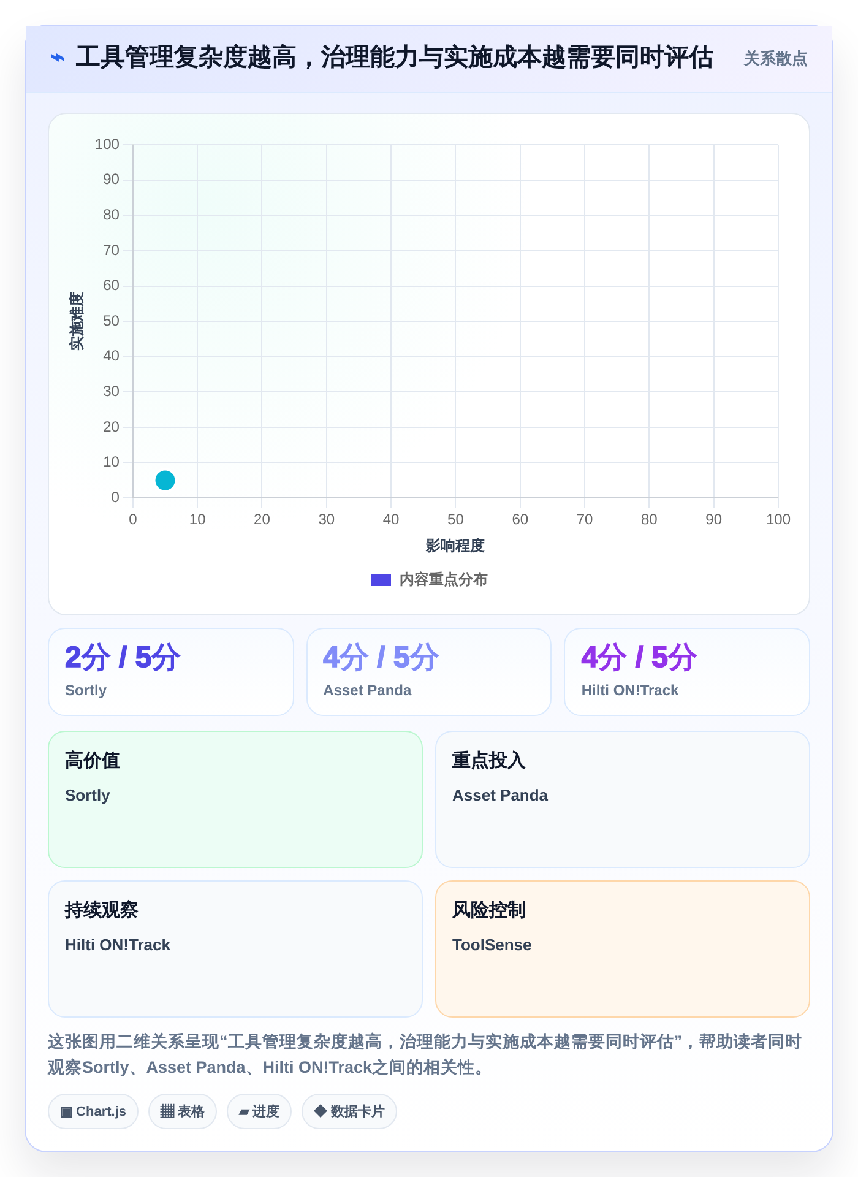Click the 内容重点分布 legend label
858x1177 pixels.
click(443, 580)
